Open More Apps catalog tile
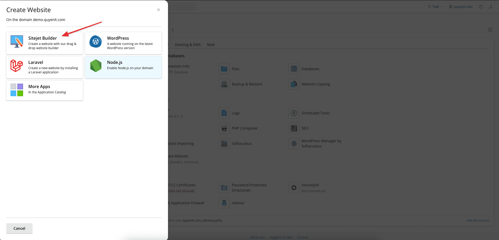This screenshot has height=240, width=499. [45, 90]
